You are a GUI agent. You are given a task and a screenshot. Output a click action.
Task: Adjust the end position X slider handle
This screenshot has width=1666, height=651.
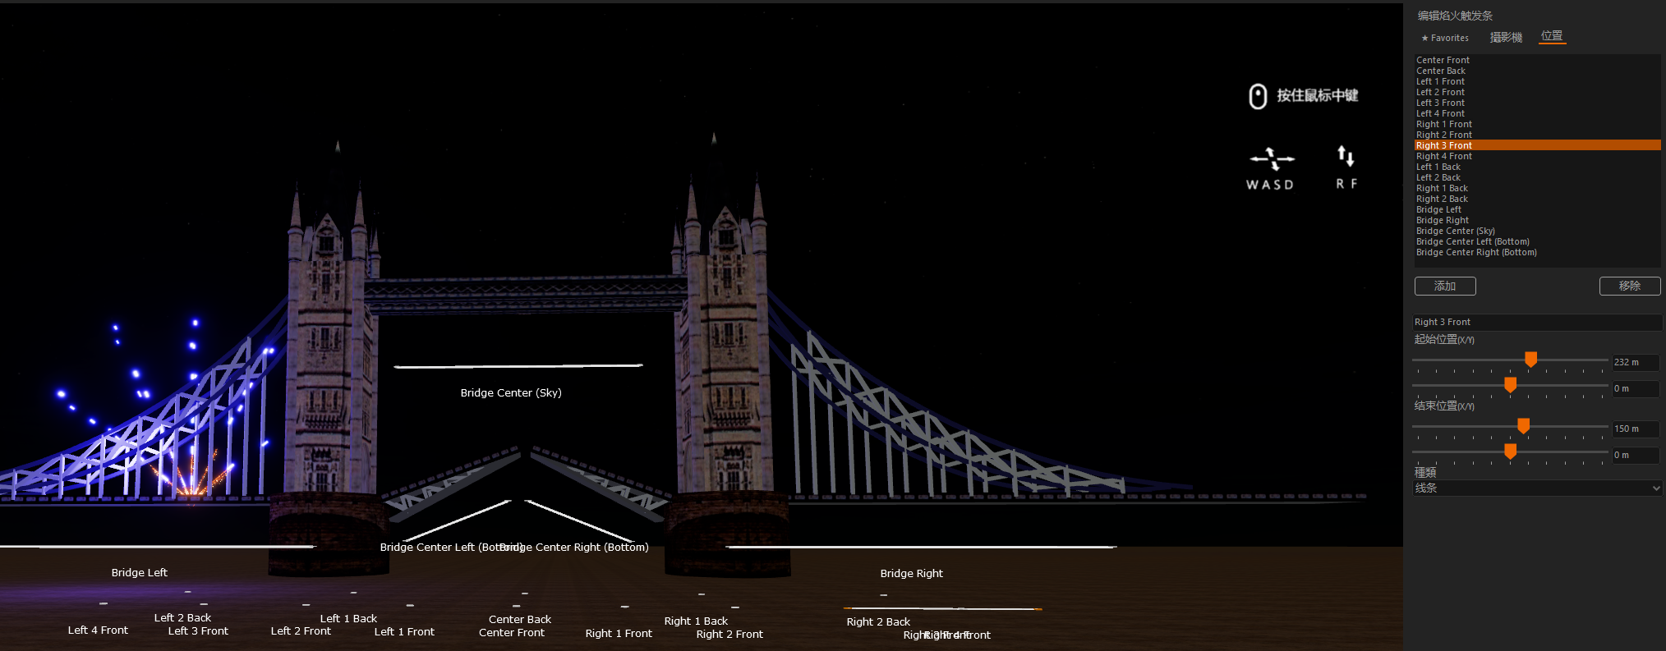point(1523,426)
